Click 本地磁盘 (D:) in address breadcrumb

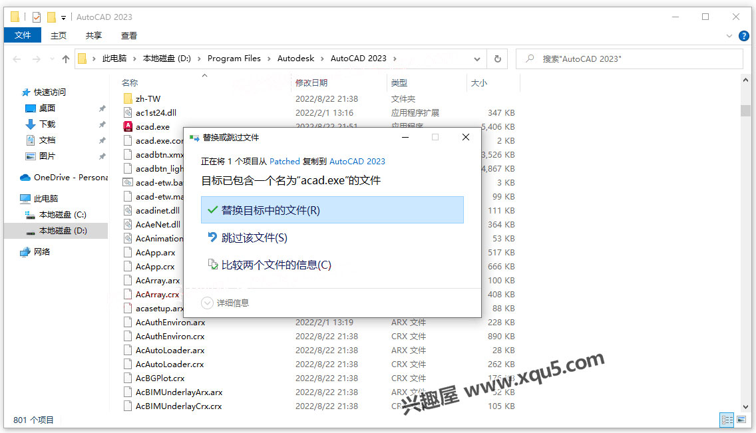167,59
